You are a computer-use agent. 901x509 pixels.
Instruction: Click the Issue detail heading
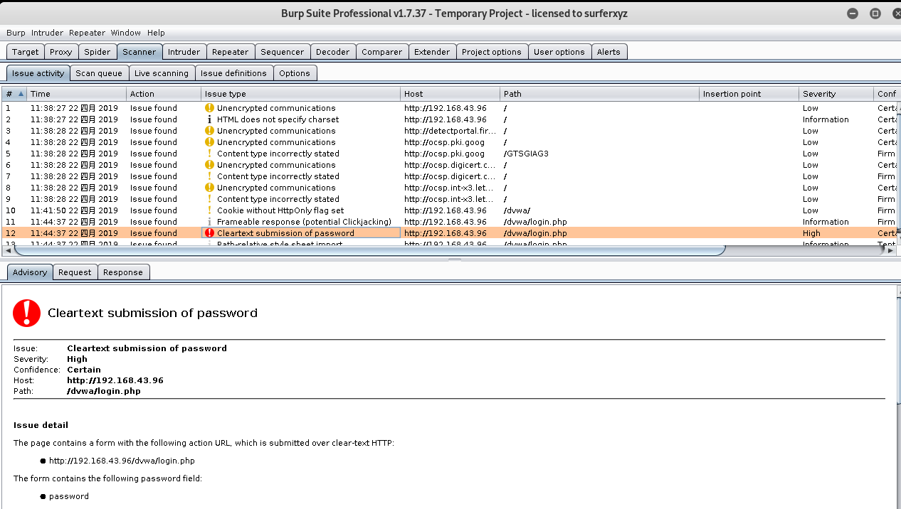41,425
